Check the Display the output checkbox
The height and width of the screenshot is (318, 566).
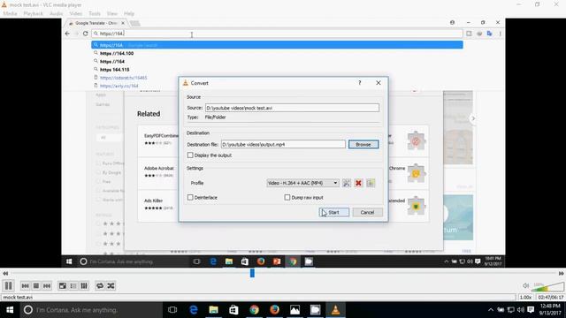190,155
